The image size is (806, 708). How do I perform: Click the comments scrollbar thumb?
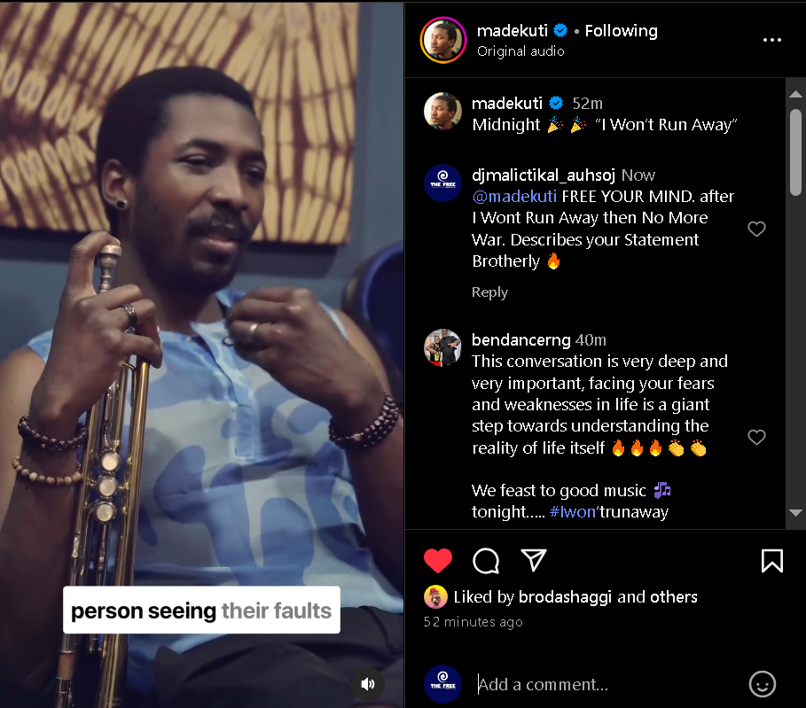[x=795, y=151]
